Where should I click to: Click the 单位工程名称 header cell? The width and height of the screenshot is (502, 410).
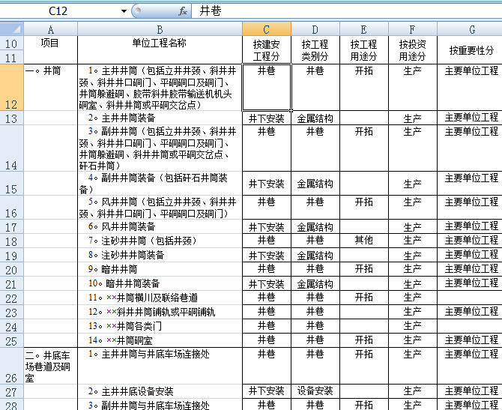point(160,50)
